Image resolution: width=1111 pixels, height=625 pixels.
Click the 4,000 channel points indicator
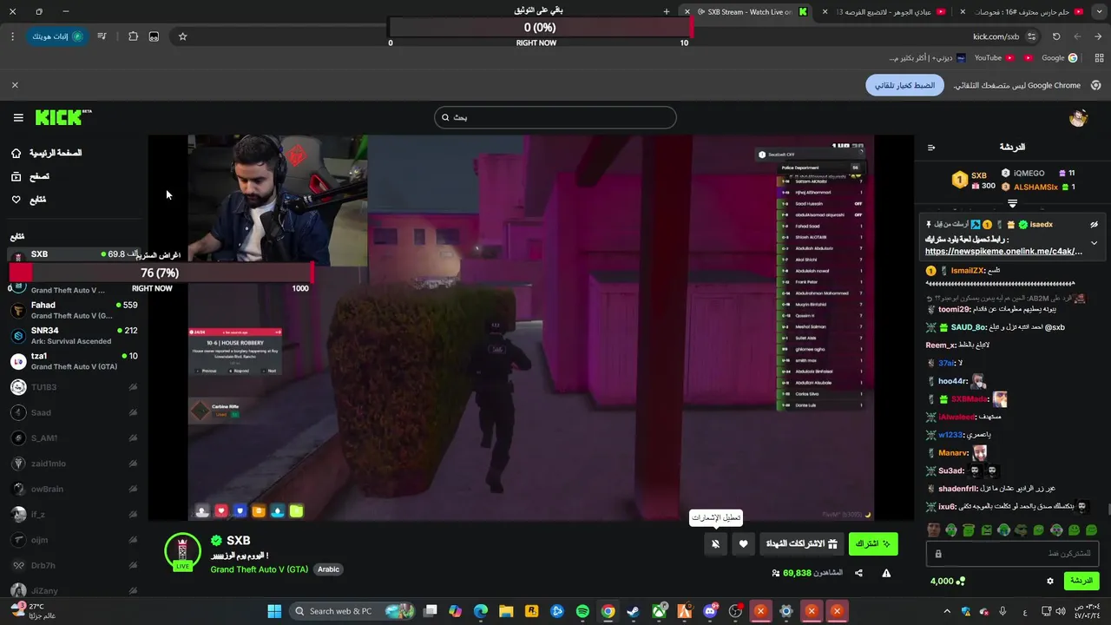pyautogui.click(x=947, y=581)
